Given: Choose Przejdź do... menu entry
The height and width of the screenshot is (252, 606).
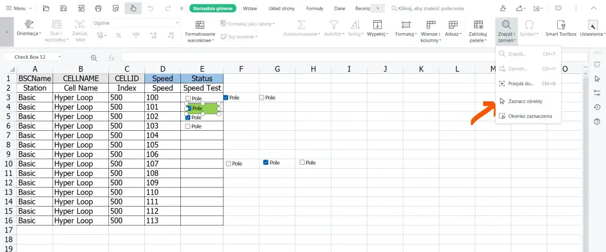Looking at the screenshot, I should coord(521,83).
